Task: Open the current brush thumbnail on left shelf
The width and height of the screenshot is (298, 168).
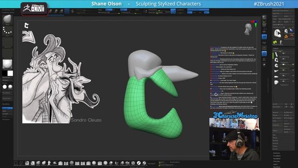Action: [x=7, y=20]
